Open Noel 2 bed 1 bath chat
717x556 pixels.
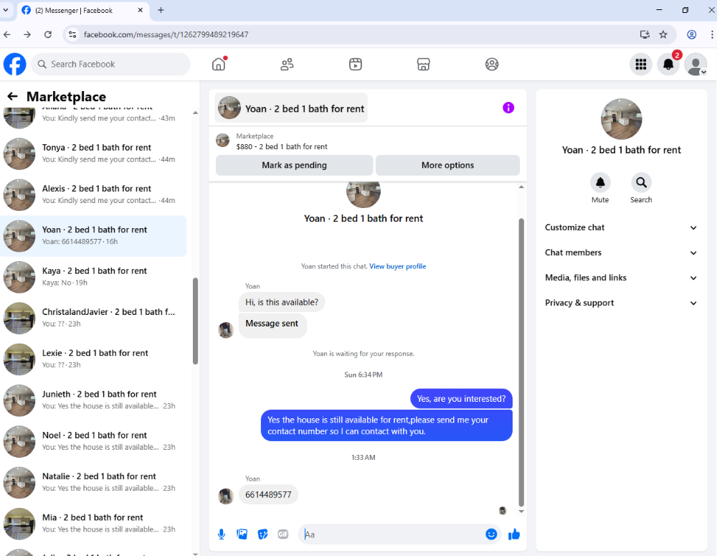tap(94, 442)
